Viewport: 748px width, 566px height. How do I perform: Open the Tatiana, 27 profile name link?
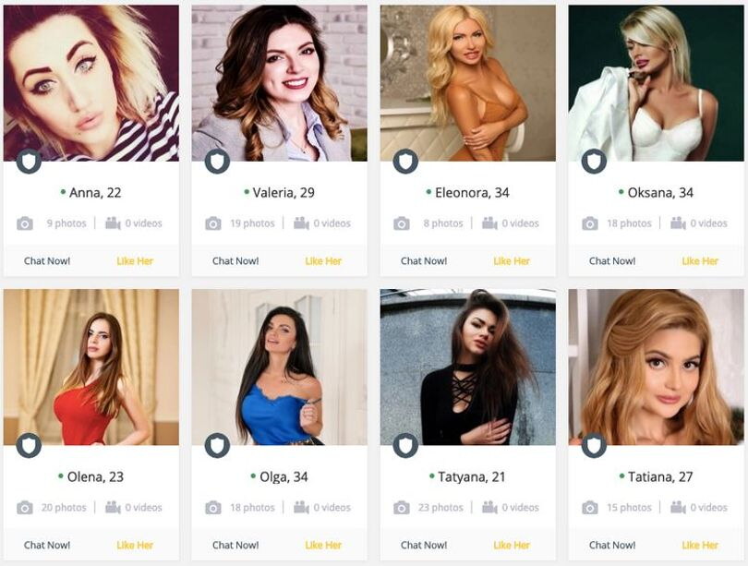pyautogui.click(x=659, y=476)
